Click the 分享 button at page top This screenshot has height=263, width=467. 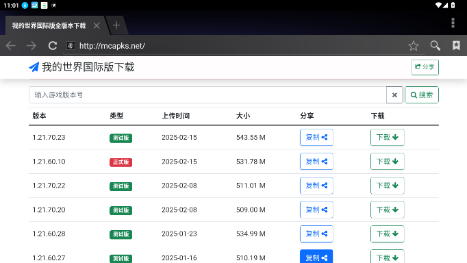point(425,67)
